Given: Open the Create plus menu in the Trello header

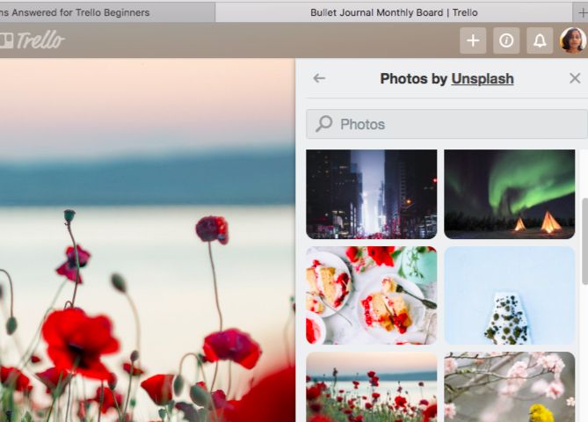Looking at the screenshot, I should tap(473, 40).
